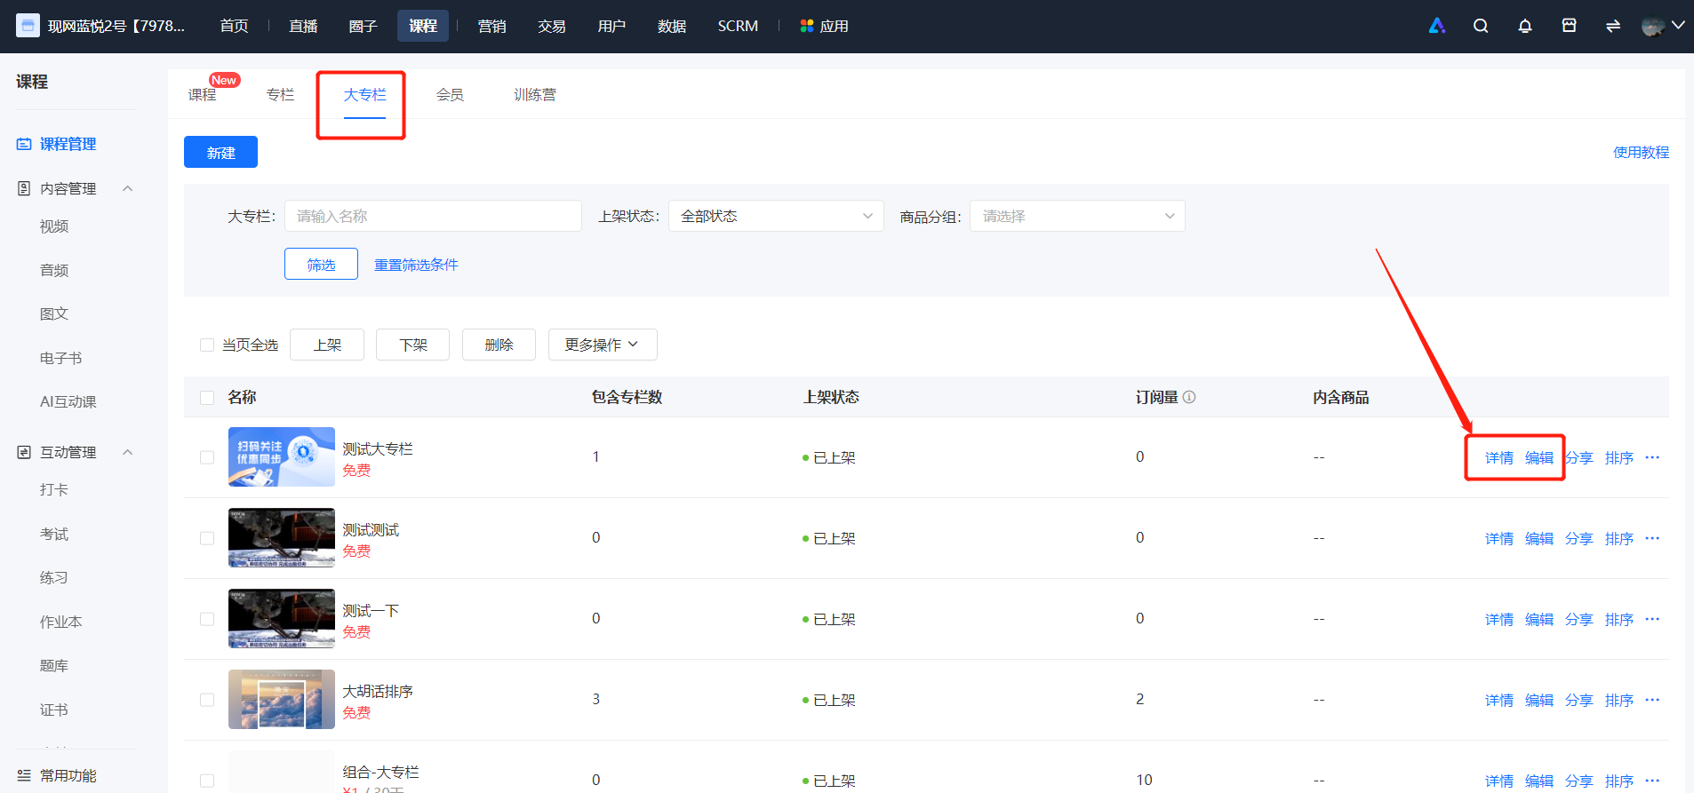Open more actions ellipsis for 大胡话排序
Viewport: 1694px width, 793px height.
(x=1652, y=700)
